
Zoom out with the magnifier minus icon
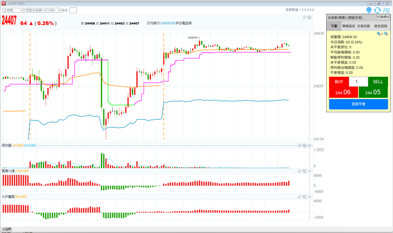(386, 34)
